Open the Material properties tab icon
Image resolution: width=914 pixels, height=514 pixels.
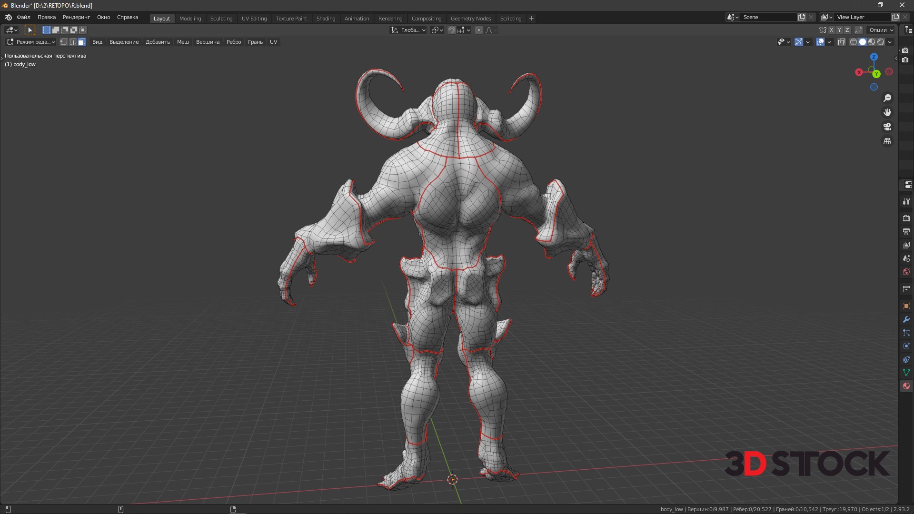[x=906, y=386]
